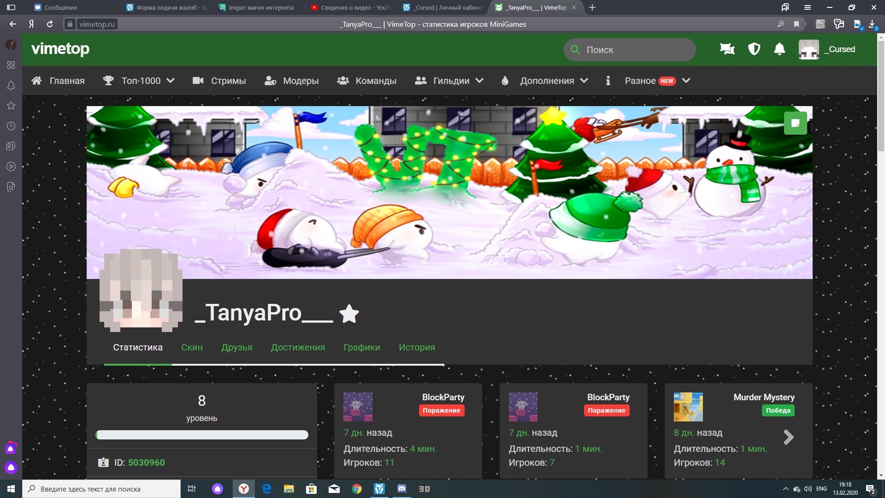
Task: Click the info "i" icon in navbar
Action: [x=608, y=81]
